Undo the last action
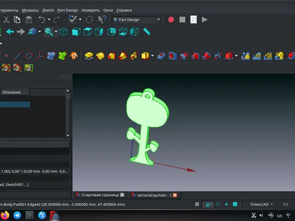Screen dimensions: 295x221 (x=42, y=19)
